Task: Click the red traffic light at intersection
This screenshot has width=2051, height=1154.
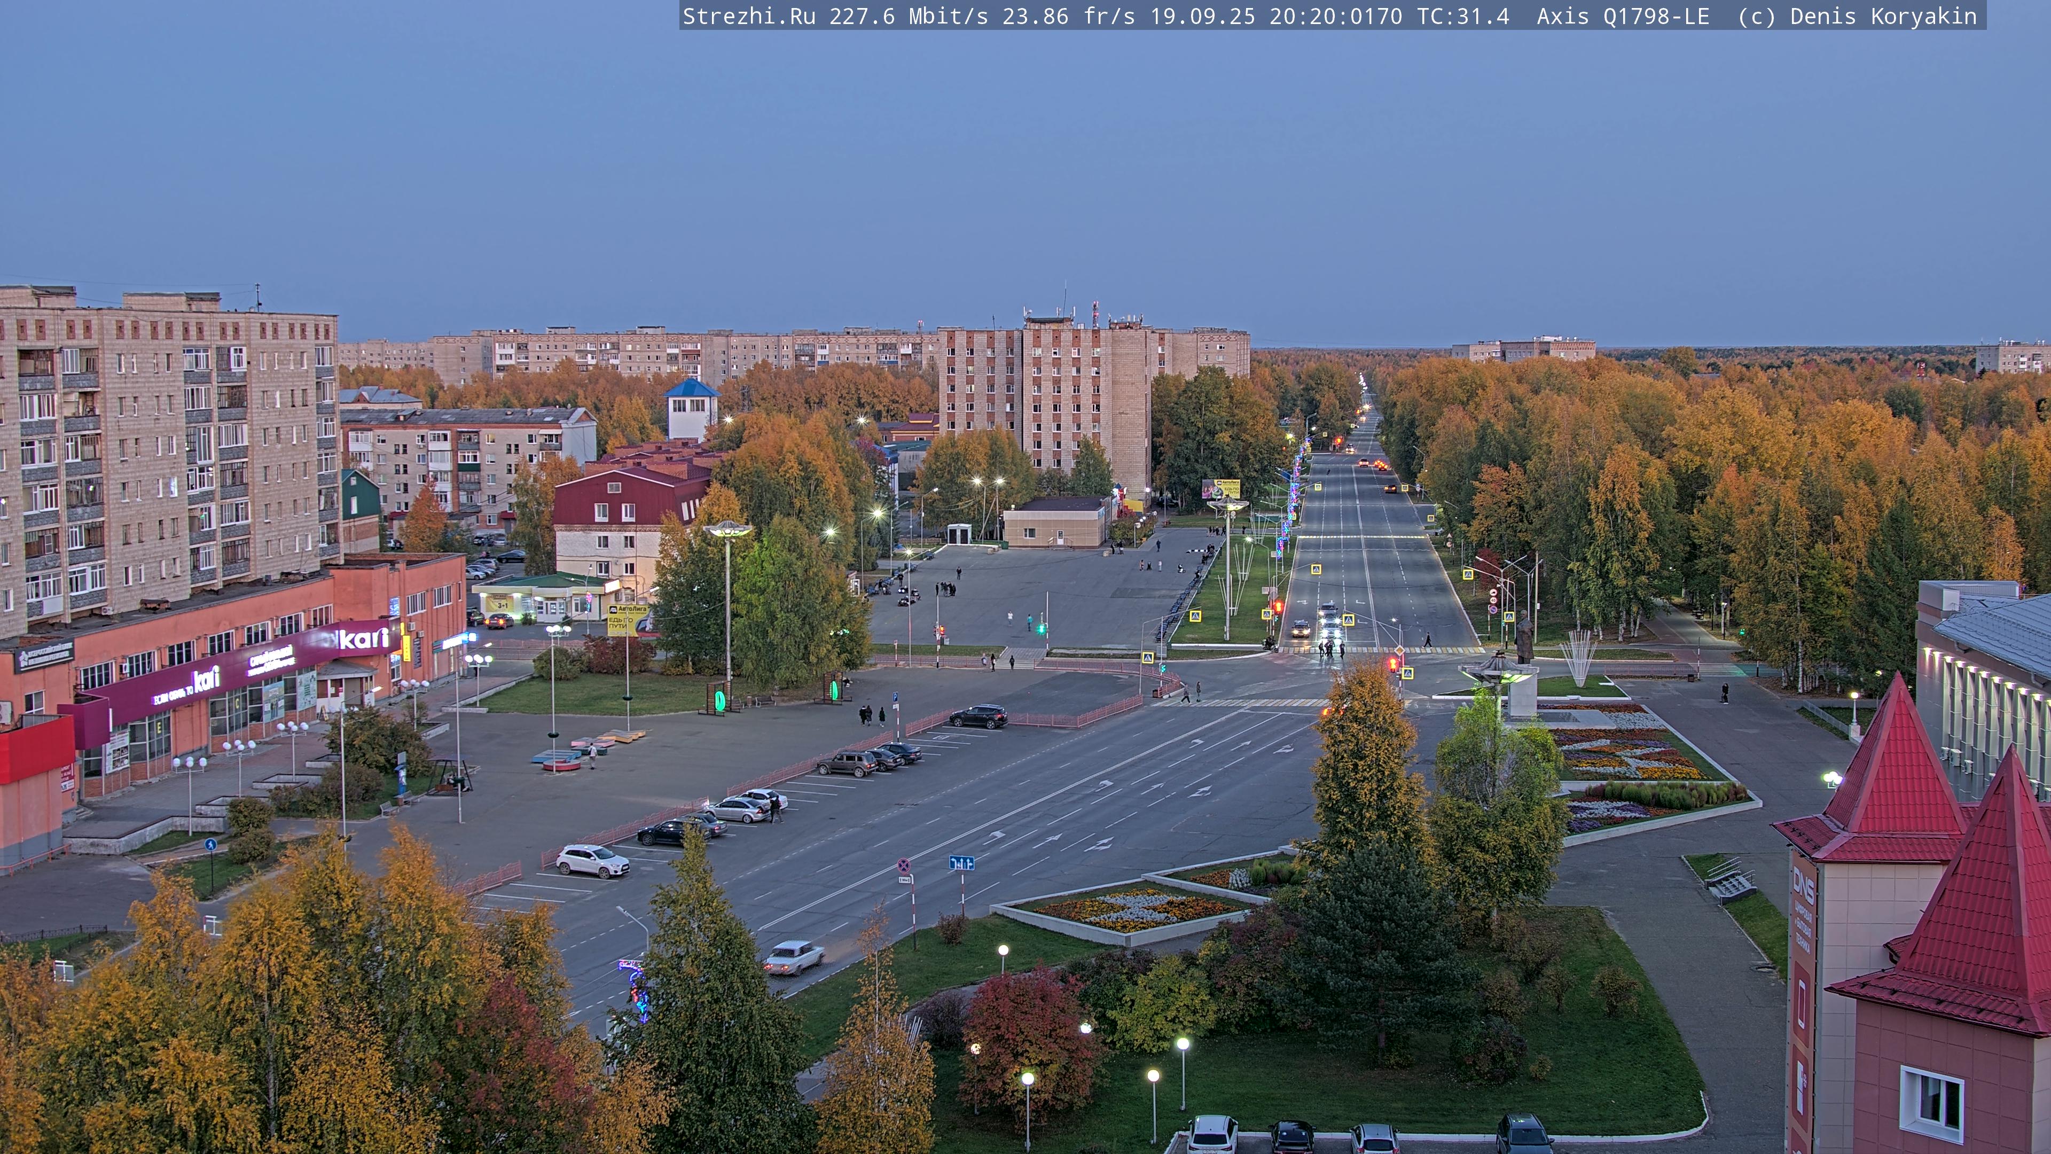Action: tap(1394, 664)
